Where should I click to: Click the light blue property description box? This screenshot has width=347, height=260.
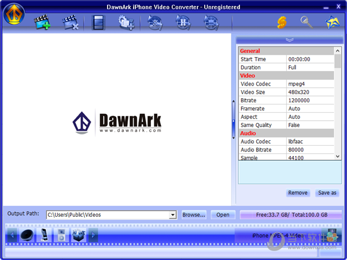290,172
